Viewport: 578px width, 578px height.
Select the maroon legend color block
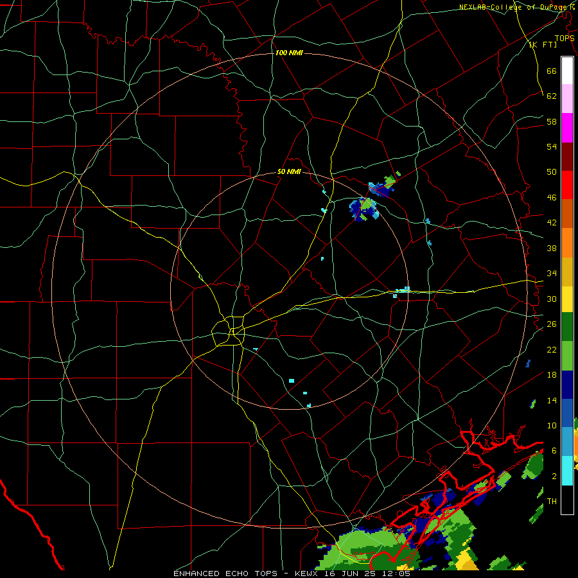(x=567, y=157)
